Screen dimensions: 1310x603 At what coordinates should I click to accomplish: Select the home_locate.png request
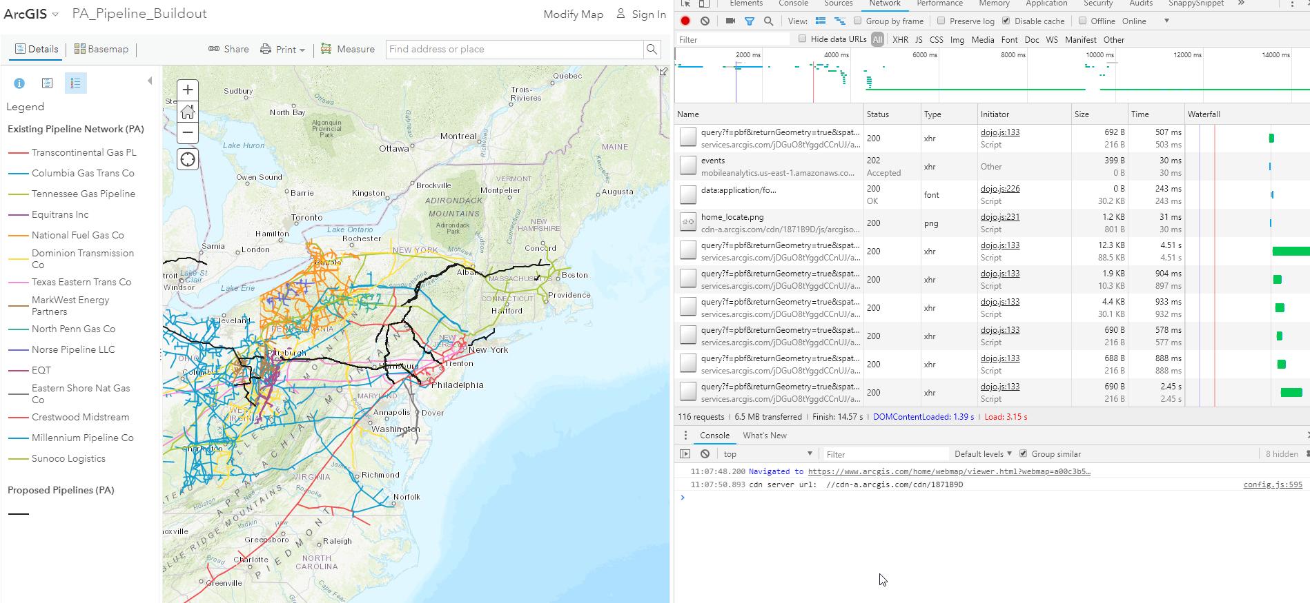[732, 217]
